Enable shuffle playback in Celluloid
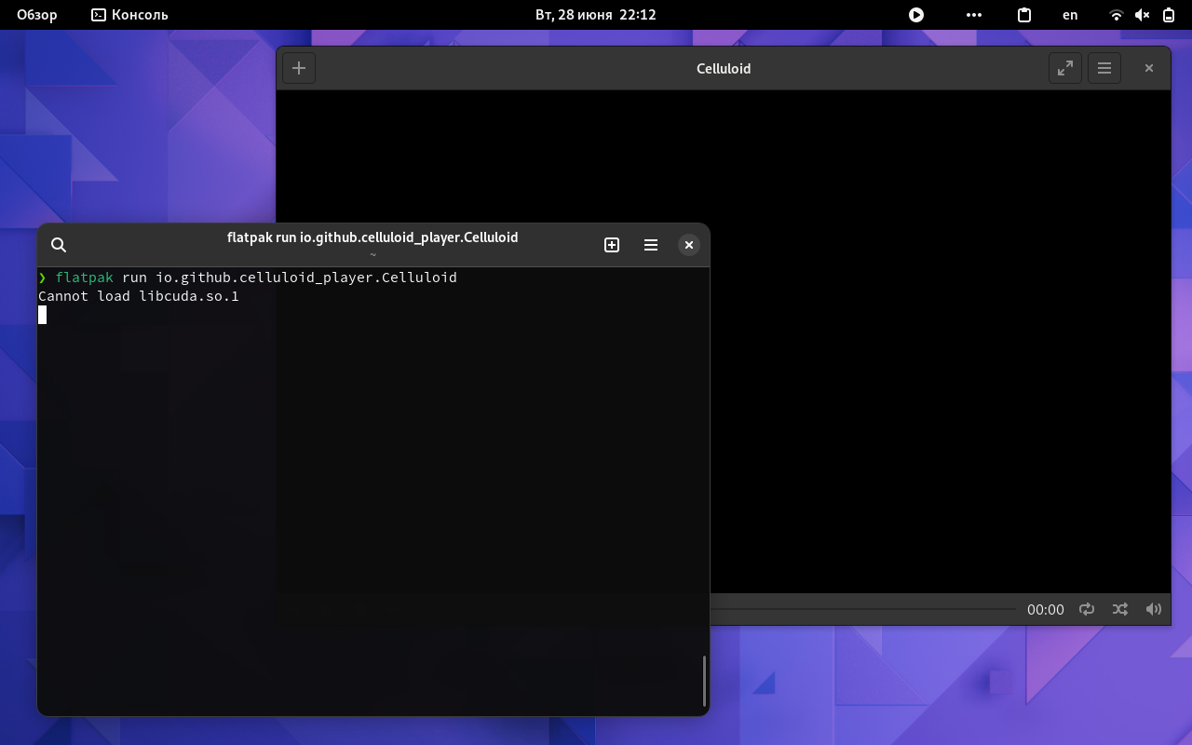Viewport: 1192px width, 745px height. click(1119, 609)
